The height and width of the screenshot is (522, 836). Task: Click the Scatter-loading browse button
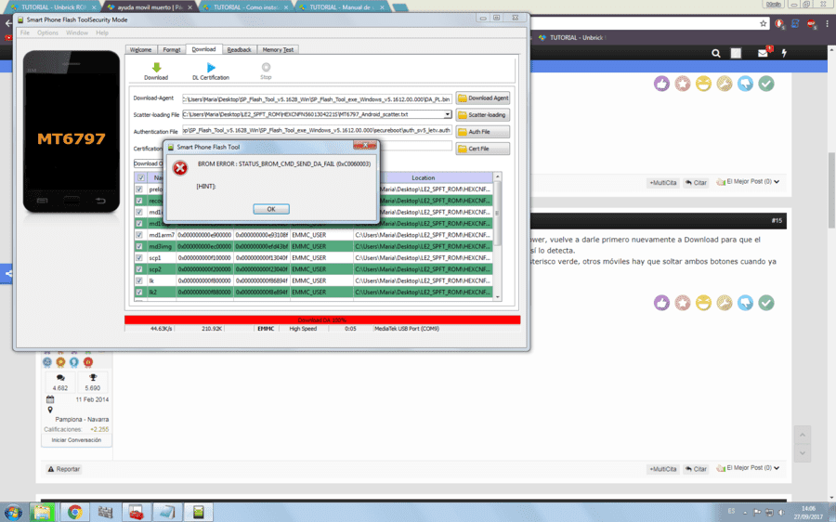tap(482, 114)
